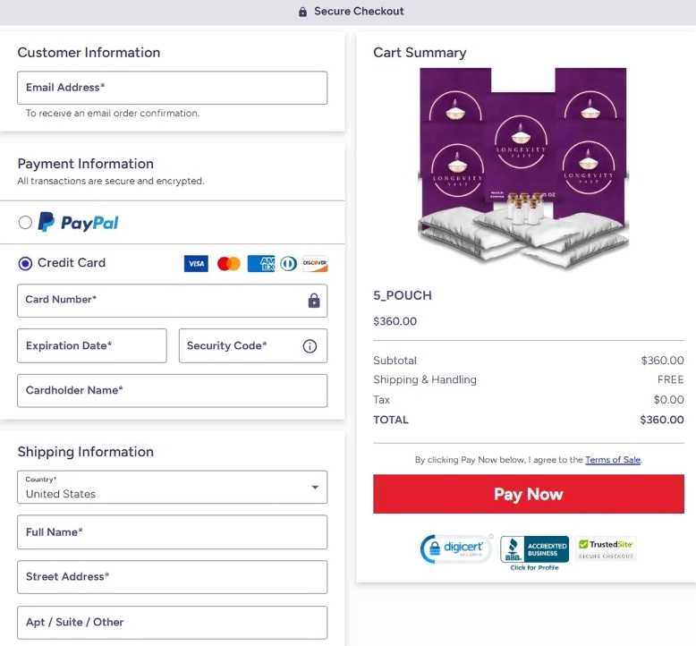696x646 pixels.
Task: Click the American Express card icon
Action: point(260,264)
